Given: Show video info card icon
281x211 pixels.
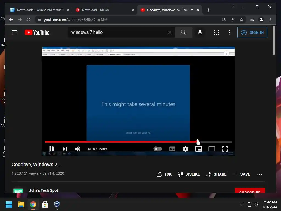Looking at the screenshot, I should point(227,53).
